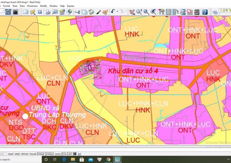Toggle ORTHO mode in status bar
Screen dimensions: 231x163
pyautogui.click(x=24, y=154)
